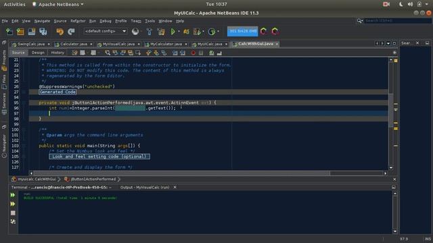Toggle Bookmark on current line

[164, 53]
